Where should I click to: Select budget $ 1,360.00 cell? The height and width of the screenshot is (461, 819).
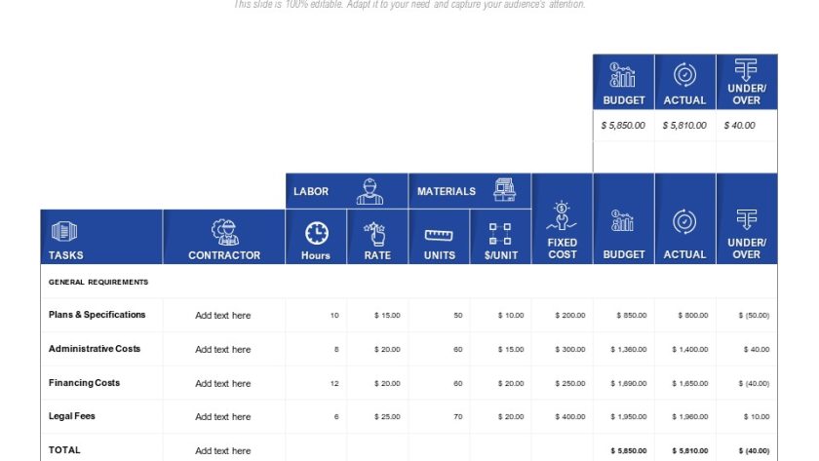(628, 349)
